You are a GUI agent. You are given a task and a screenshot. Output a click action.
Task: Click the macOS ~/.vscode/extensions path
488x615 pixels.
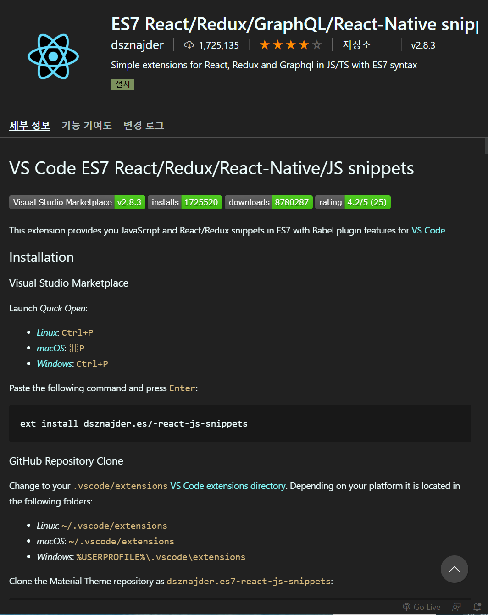pyautogui.click(x=122, y=541)
